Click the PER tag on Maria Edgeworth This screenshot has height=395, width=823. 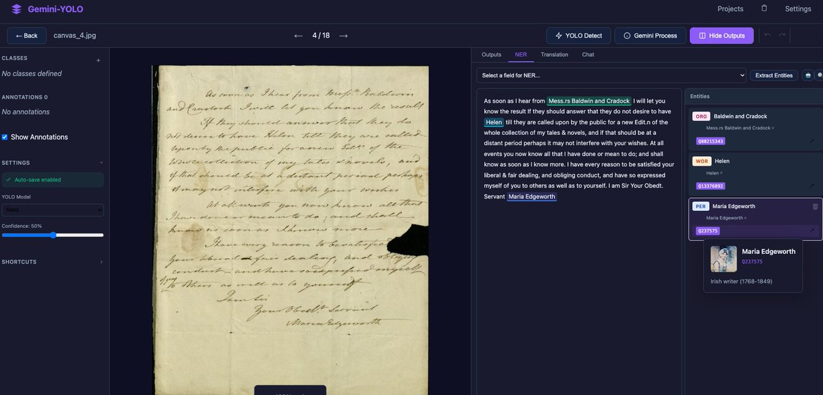701,206
